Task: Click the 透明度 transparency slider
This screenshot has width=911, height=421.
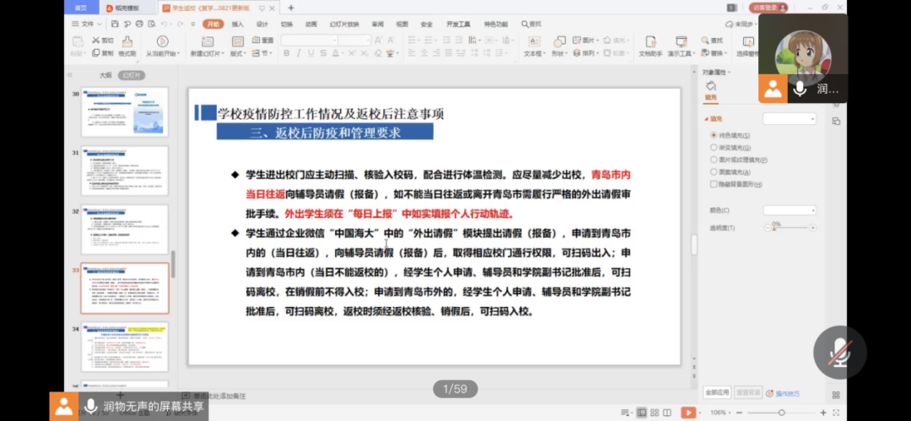Action: click(x=790, y=229)
